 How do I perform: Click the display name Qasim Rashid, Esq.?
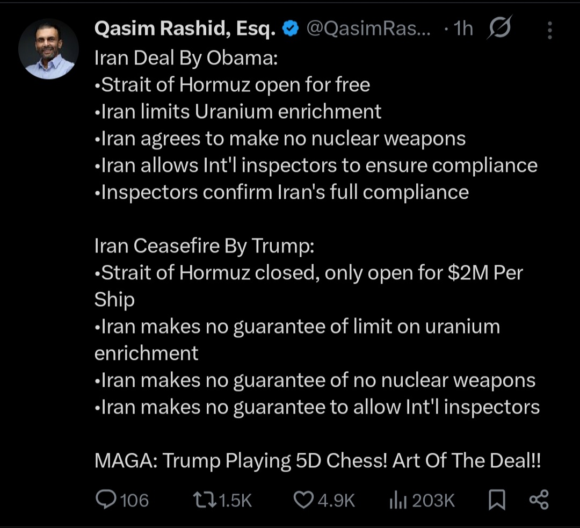[x=185, y=30]
